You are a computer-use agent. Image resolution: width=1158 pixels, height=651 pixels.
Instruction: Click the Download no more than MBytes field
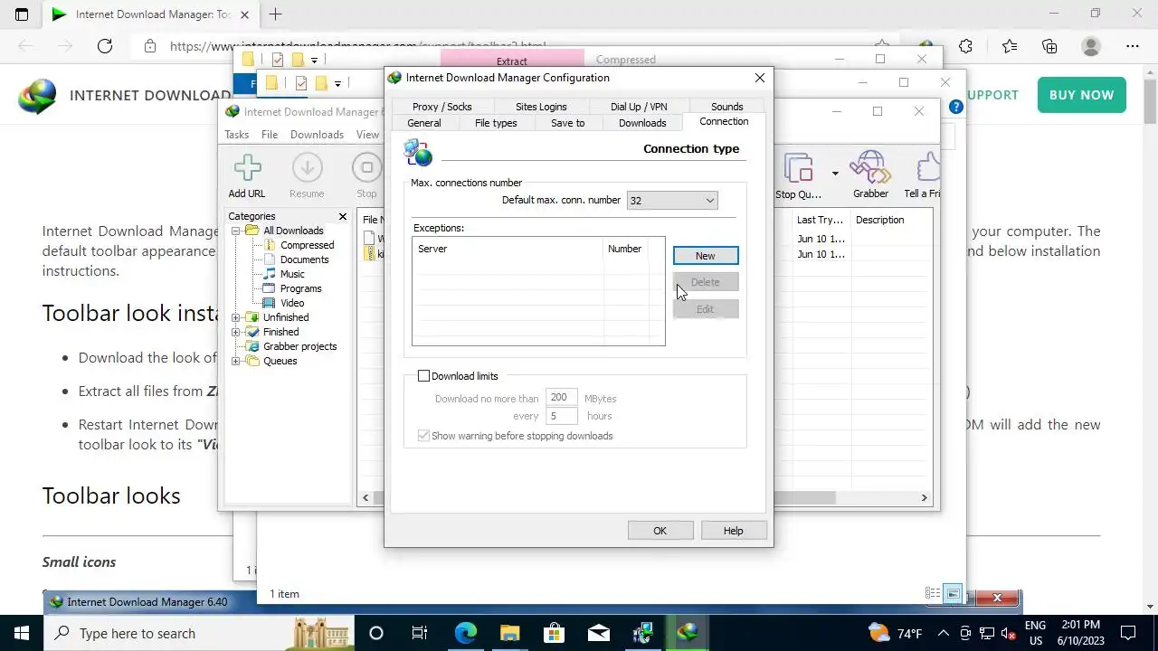pyautogui.click(x=562, y=398)
